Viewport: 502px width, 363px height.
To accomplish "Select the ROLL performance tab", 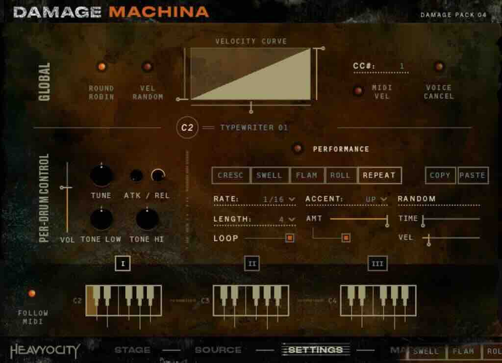I will coord(340,175).
